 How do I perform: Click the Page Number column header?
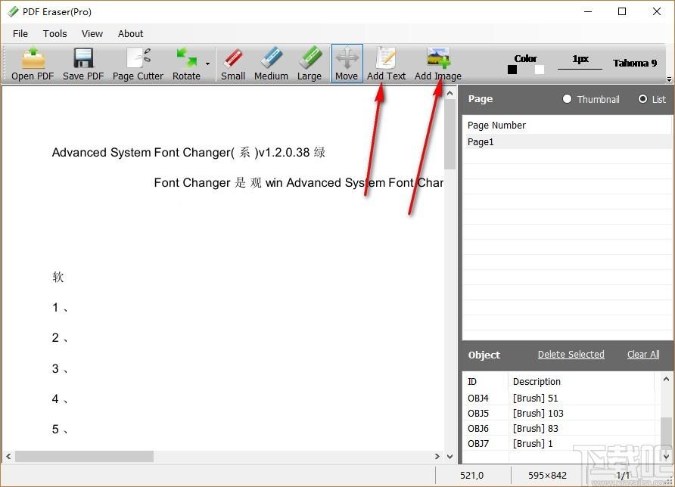pyautogui.click(x=496, y=126)
